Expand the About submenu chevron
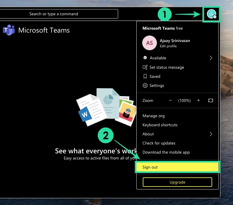Image resolution: width=233 pixels, height=205 pixels. pos(211,134)
